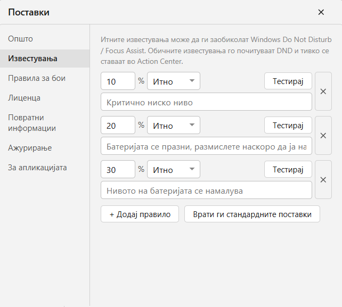Test the 30% notification with Тестирај
This screenshot has width=342, height=307.
point(288,169)
